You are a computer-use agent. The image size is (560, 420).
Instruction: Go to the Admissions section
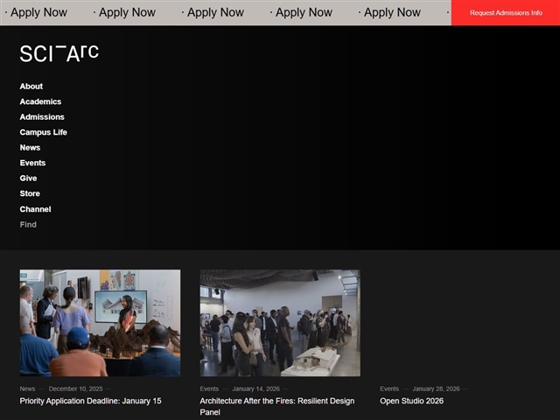point(42,117)
